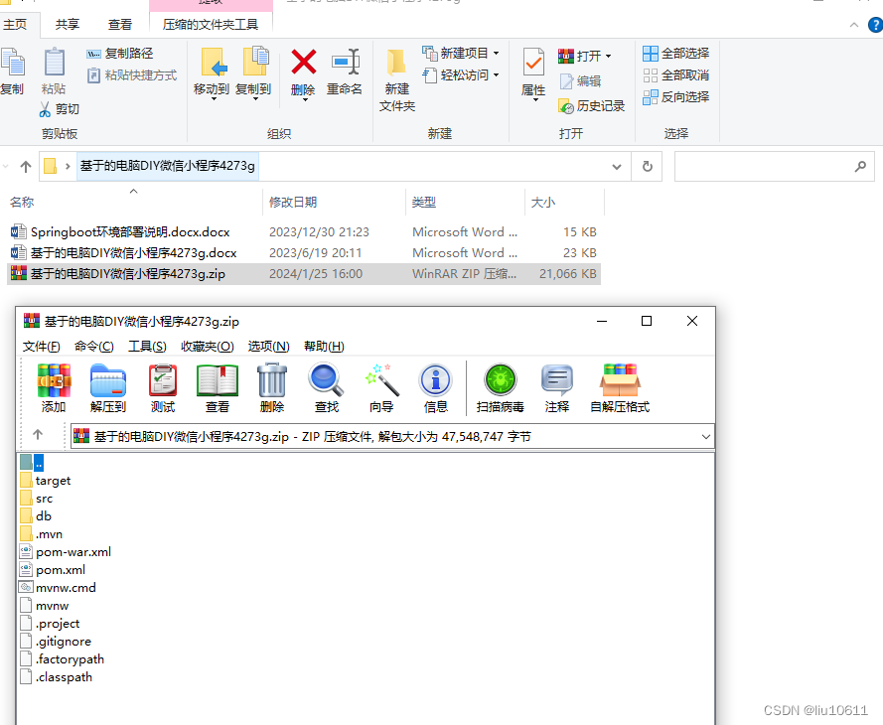Click Cut (剪切) scissors in ribbon
Screen dimensions: 883x725
[x=60, y=109]
